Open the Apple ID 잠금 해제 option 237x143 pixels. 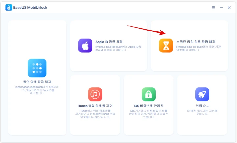[109, 42]
